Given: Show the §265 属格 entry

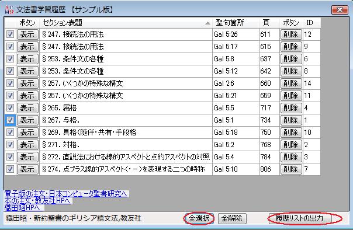Looking at the screenshot, I should (x=27, y=108).
